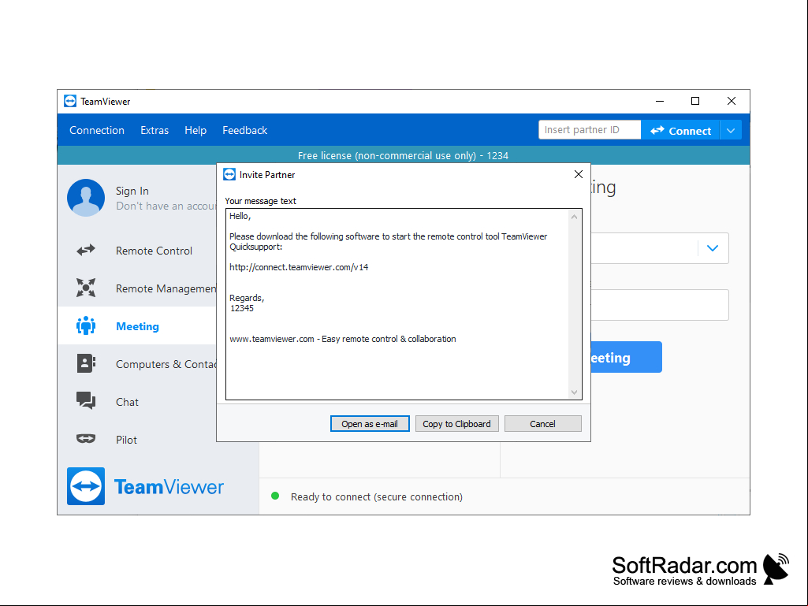Viewport: 808px width, 606px height.
Task: Click inside the message text box
Action: click(397, 304)
